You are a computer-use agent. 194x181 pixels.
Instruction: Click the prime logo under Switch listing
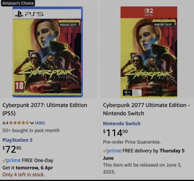click(x=112, y=151)
